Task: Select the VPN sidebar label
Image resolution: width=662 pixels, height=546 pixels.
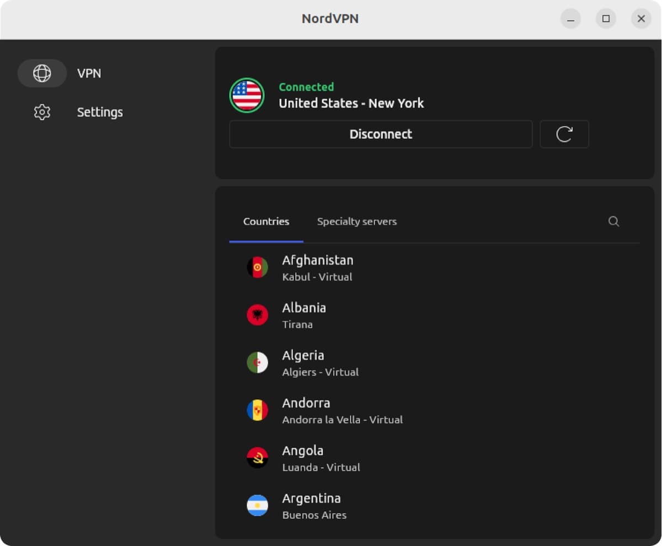Action: [89, 73]
